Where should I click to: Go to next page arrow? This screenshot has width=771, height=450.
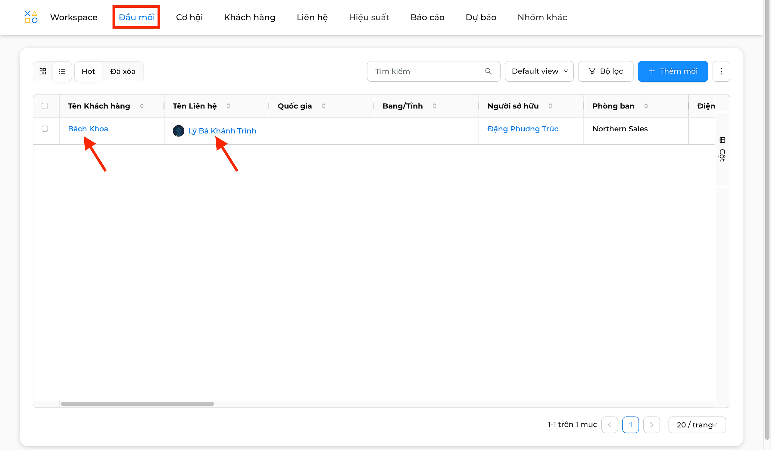(x=652, y=425)
